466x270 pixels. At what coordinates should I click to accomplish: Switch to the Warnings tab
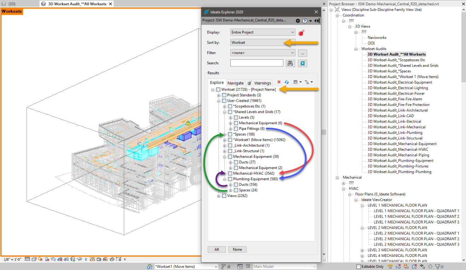(x=259, y=83)
